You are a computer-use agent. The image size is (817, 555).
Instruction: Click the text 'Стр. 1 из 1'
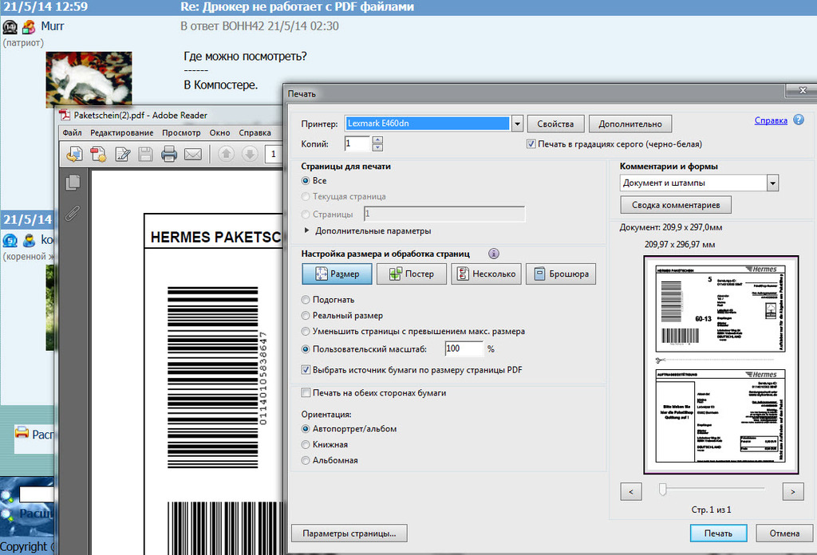click(x=711, y=510)
